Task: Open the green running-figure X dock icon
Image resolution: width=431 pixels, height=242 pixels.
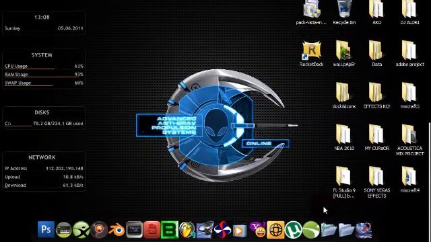Action: click(x=81, y=230)
